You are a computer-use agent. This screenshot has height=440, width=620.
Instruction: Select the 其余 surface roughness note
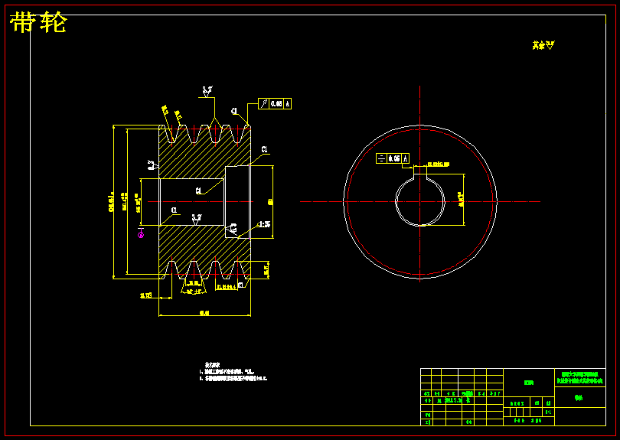[x=543, y=45]
